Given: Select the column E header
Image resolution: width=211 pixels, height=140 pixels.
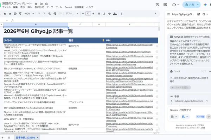Looking at the screenshot, I should 130,24.
